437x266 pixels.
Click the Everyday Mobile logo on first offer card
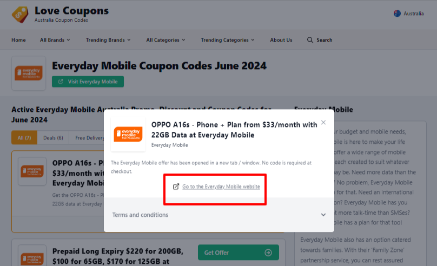(x=32, y=171)
